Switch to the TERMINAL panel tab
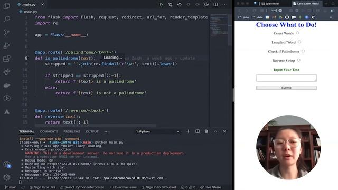 (26, 131)
